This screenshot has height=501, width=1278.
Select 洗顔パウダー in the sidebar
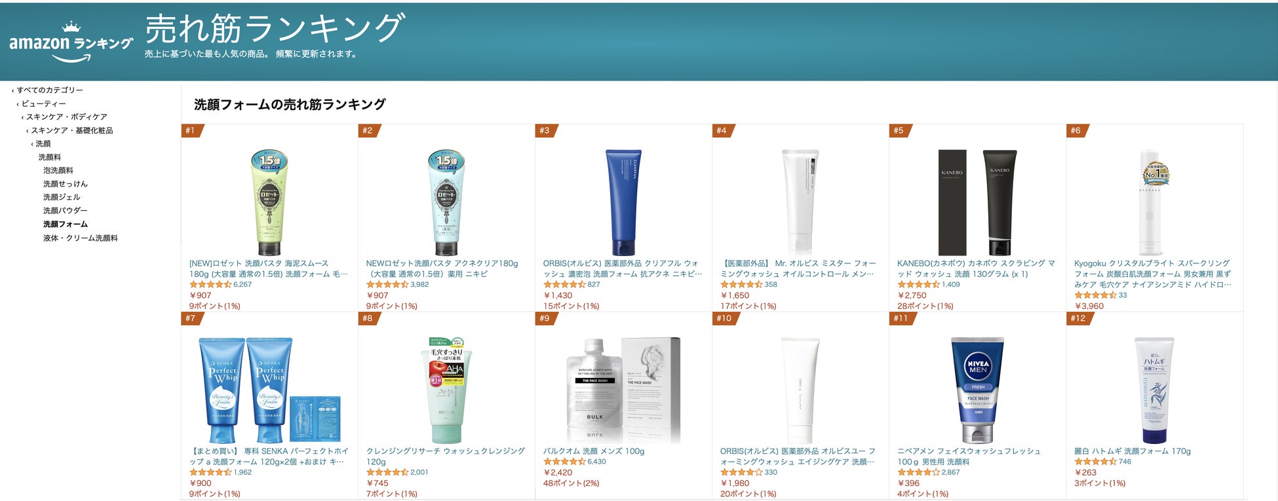coord(65,210)
